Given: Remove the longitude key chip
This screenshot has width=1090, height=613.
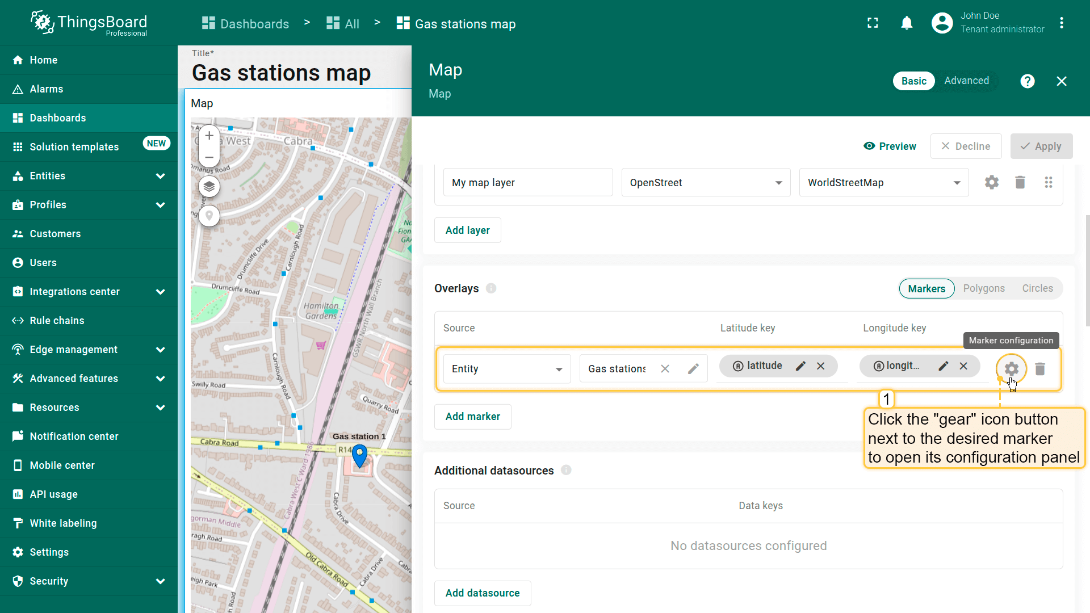Looking at the screenshot, I should coord(963,366).
